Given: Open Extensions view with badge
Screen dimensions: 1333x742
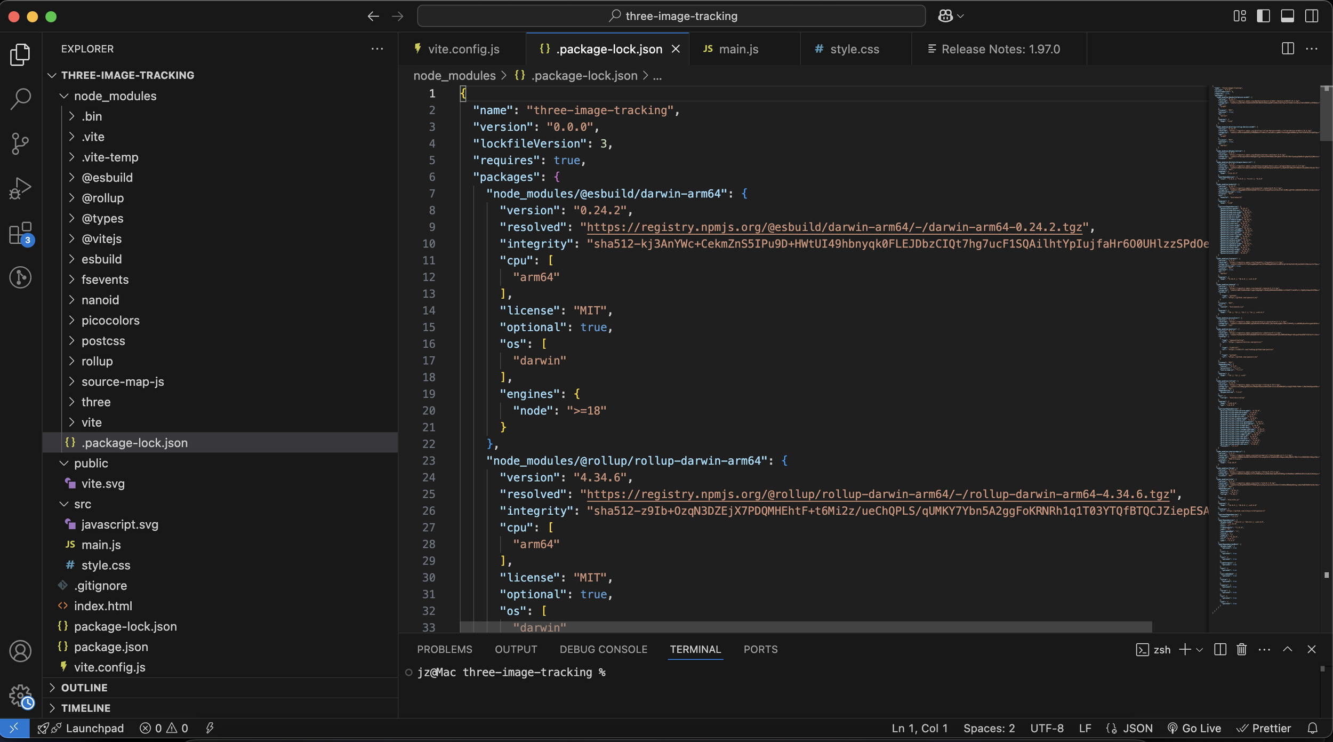Looking at the screenshot, I should pos(20,234).
